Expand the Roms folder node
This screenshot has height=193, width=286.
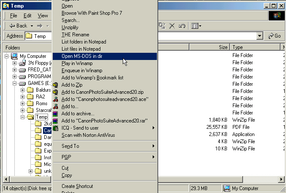point(22,104)
